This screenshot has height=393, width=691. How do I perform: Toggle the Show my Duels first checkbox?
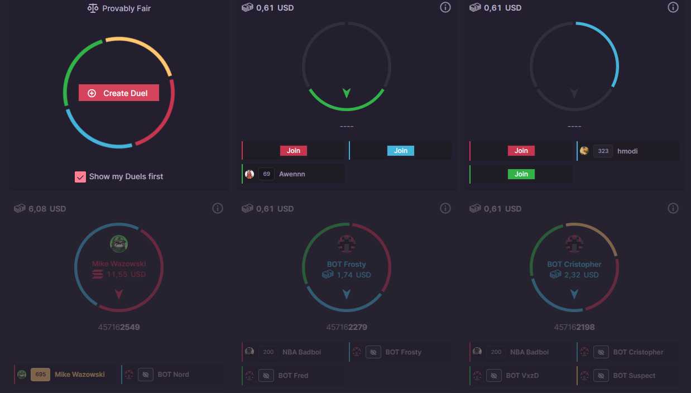(80, 176)
